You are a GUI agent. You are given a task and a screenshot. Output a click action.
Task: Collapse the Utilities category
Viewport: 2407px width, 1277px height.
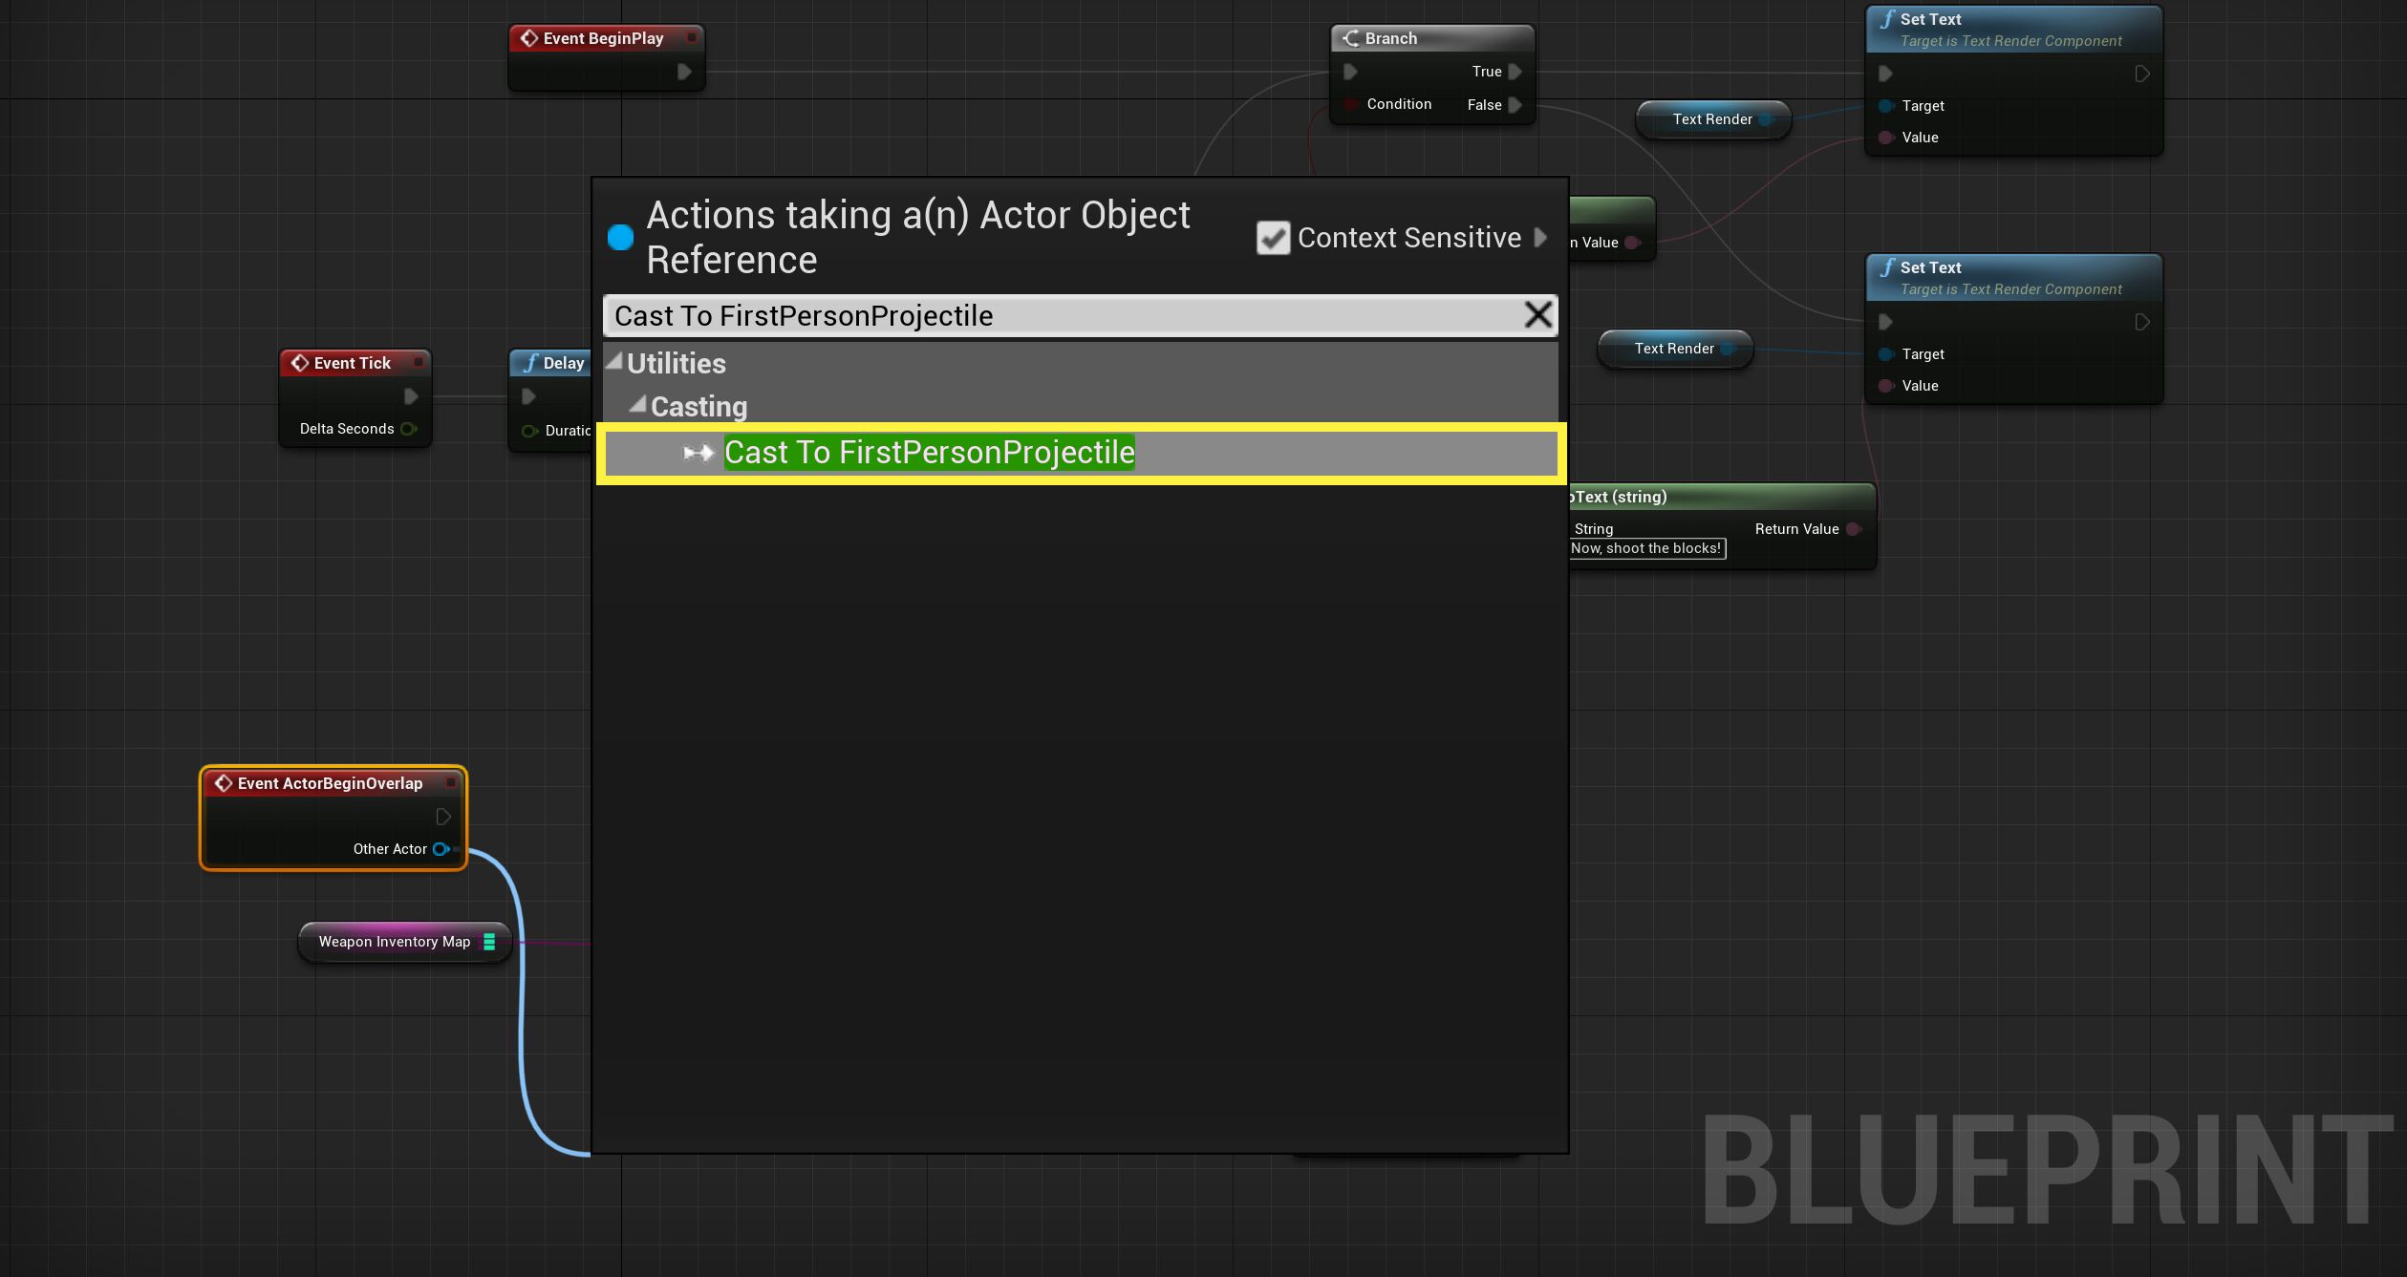[614, 362]
